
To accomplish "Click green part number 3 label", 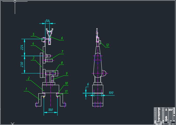I will [x=33, y=58].
